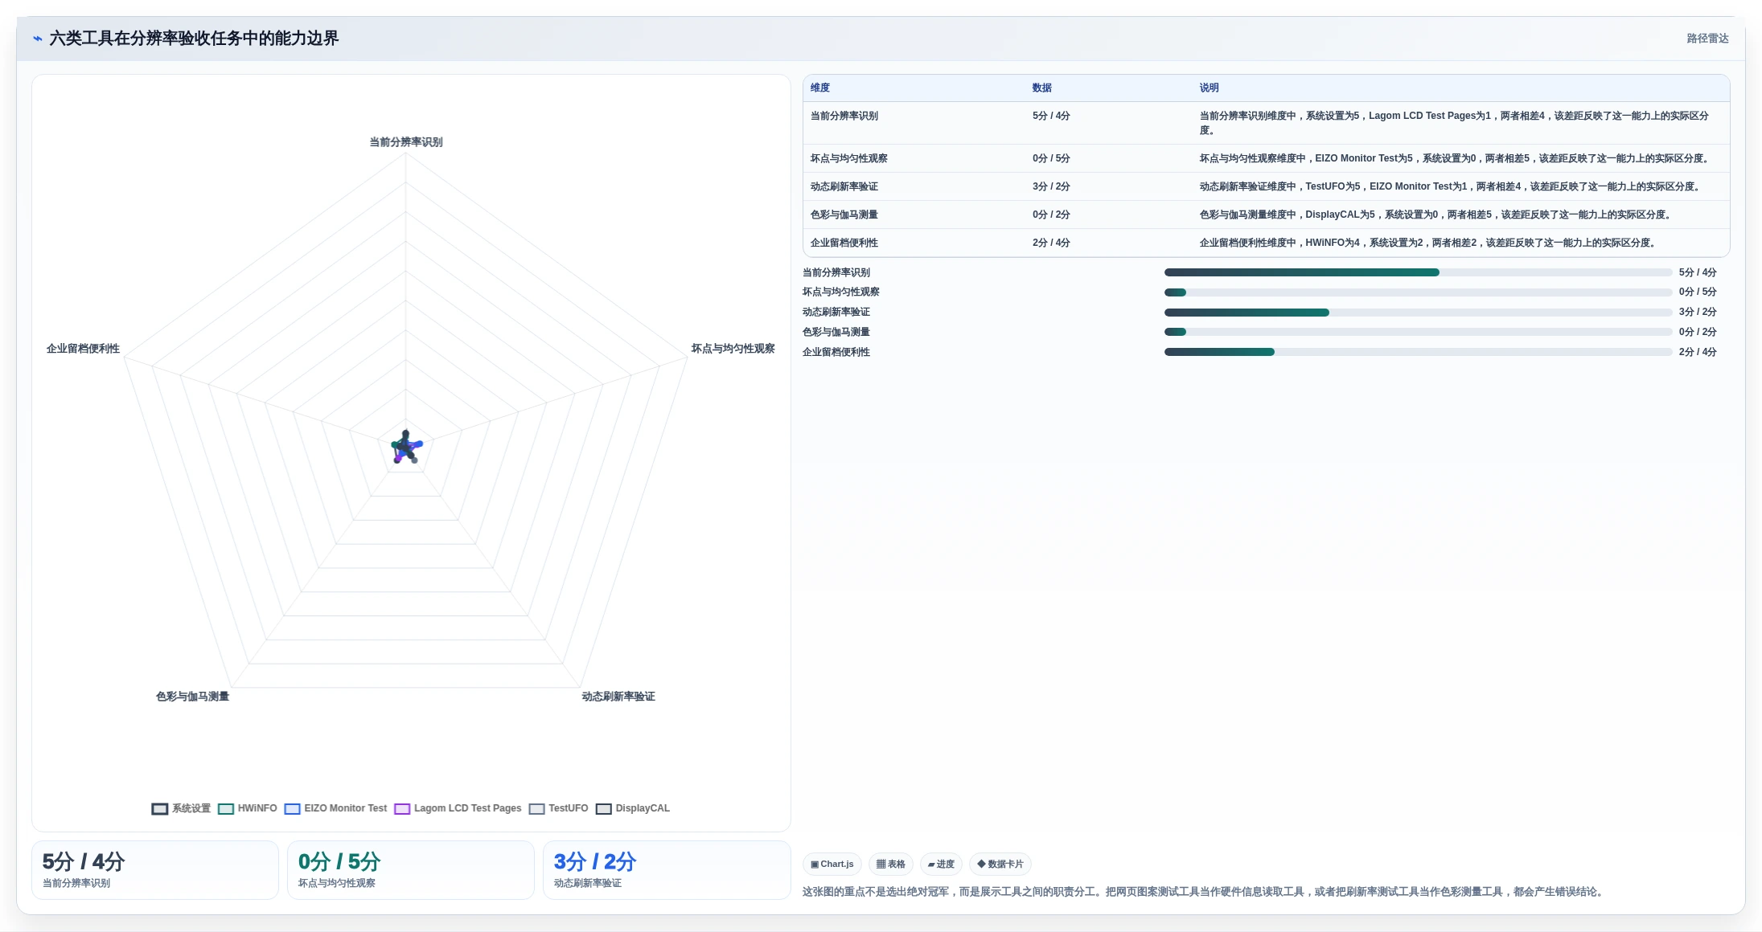Toggle the HWiNFO legend series
This screenshot has width=1762, height=932.
pos(248,808)
